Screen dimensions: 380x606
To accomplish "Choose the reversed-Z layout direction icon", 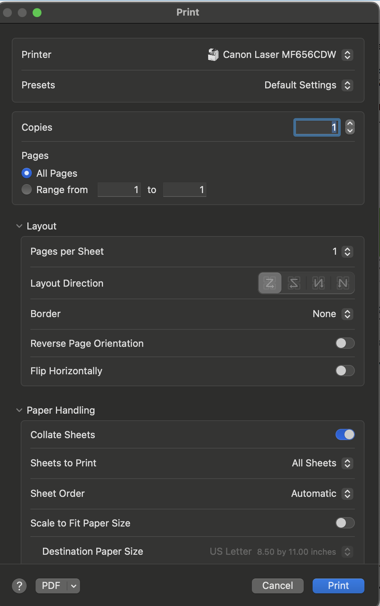I will coord(294,283).
